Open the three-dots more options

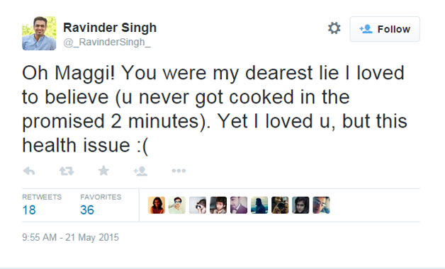coord(179,171)
